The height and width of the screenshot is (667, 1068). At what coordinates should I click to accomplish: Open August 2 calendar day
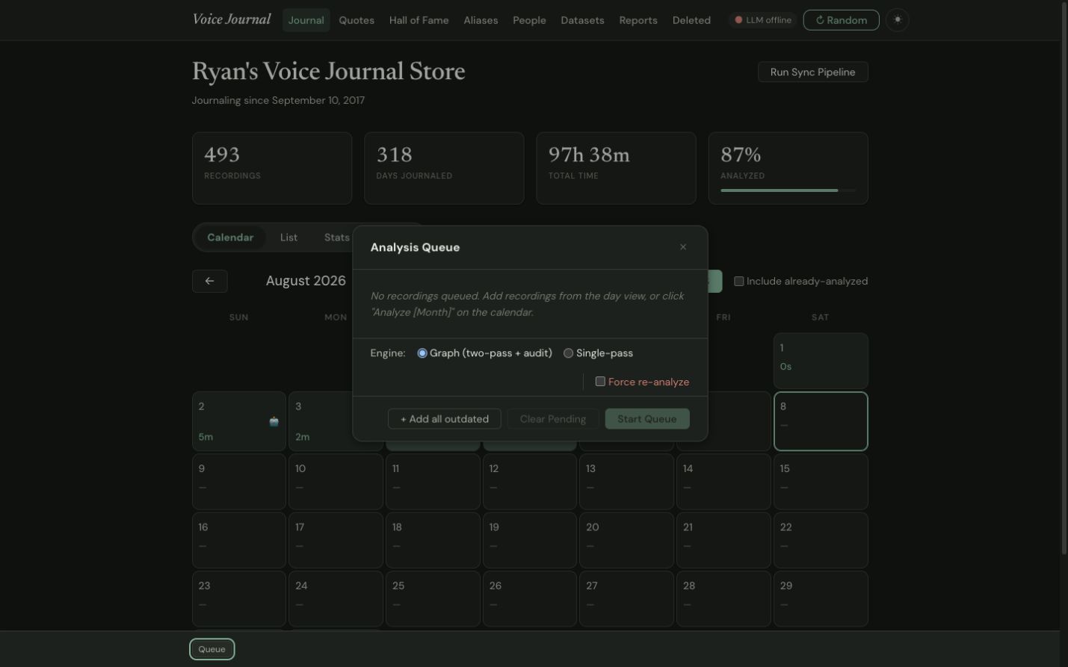239,421
